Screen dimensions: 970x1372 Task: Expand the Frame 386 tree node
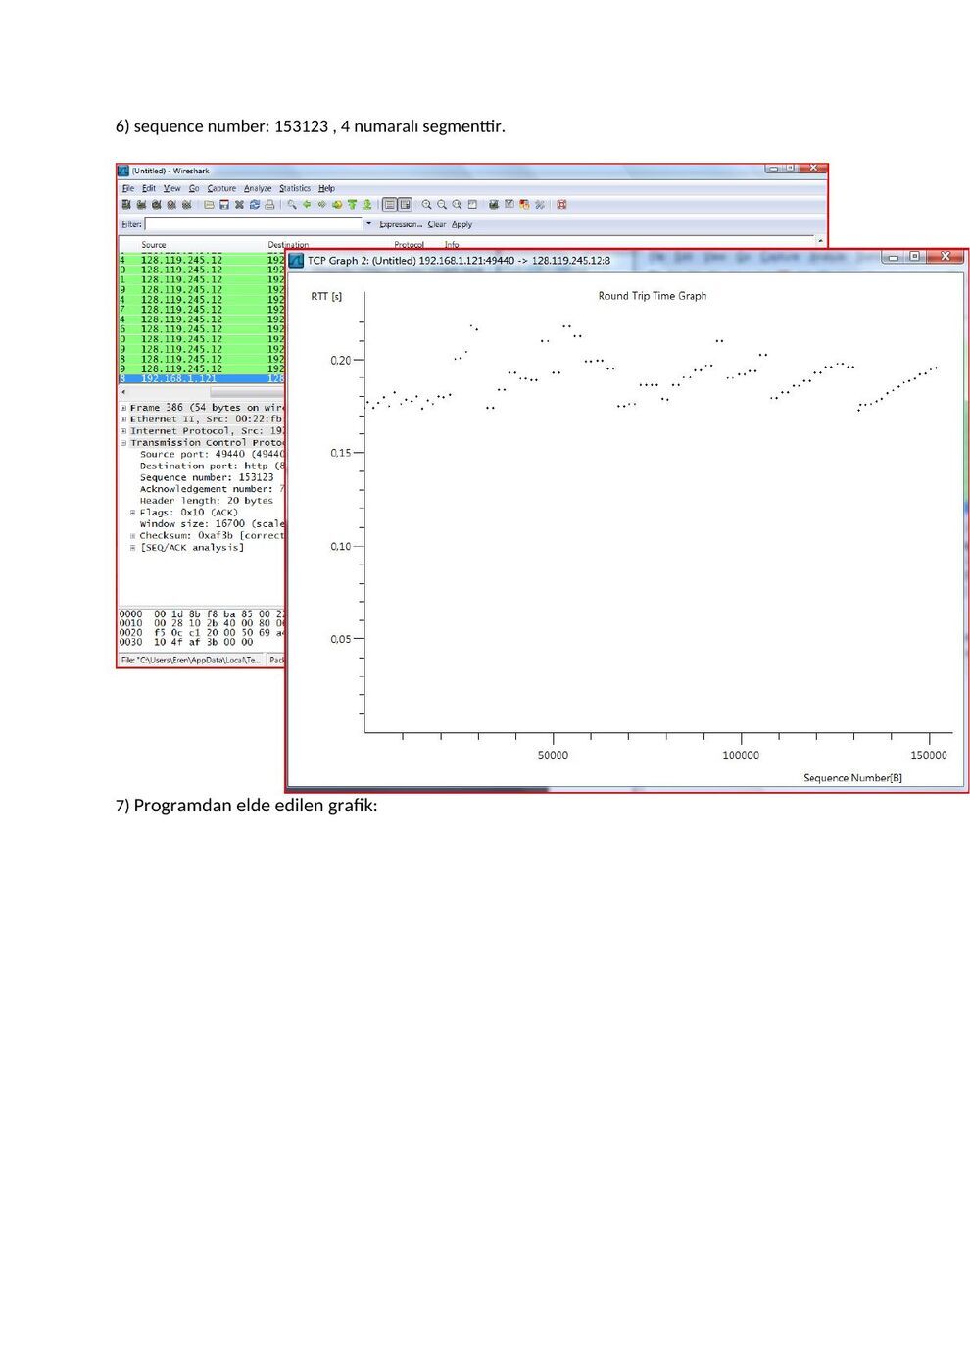coord(123,408)
